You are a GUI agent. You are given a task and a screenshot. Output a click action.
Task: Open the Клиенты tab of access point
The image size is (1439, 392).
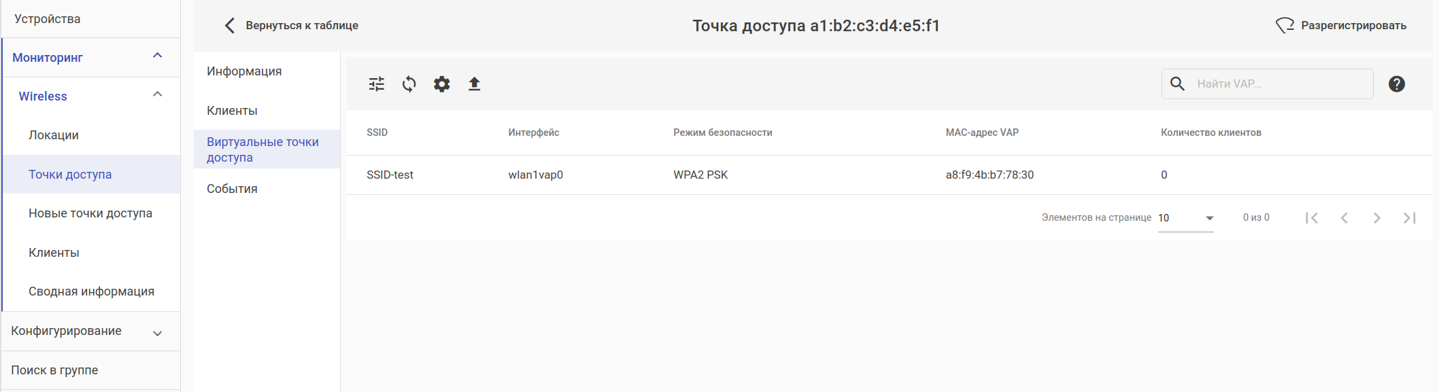click(232, 111)
